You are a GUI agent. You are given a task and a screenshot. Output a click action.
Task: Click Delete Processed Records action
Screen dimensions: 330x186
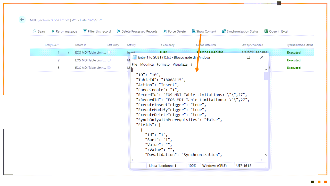pos(139,32)
